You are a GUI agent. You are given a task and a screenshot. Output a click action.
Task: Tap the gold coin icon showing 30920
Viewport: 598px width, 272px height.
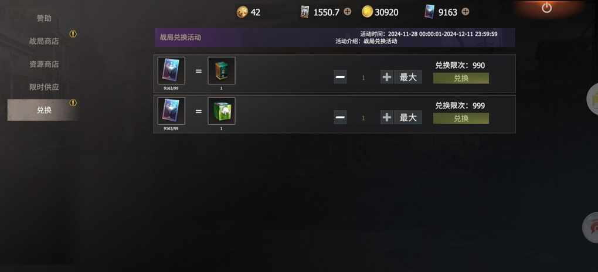[367, 12]
